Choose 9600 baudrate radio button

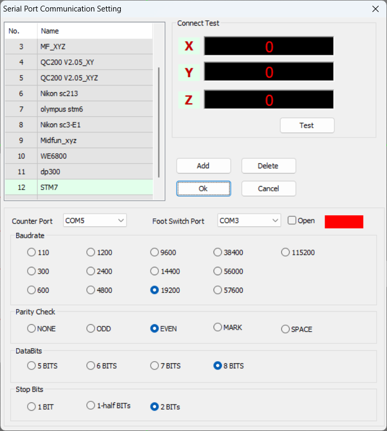[155, 253]
